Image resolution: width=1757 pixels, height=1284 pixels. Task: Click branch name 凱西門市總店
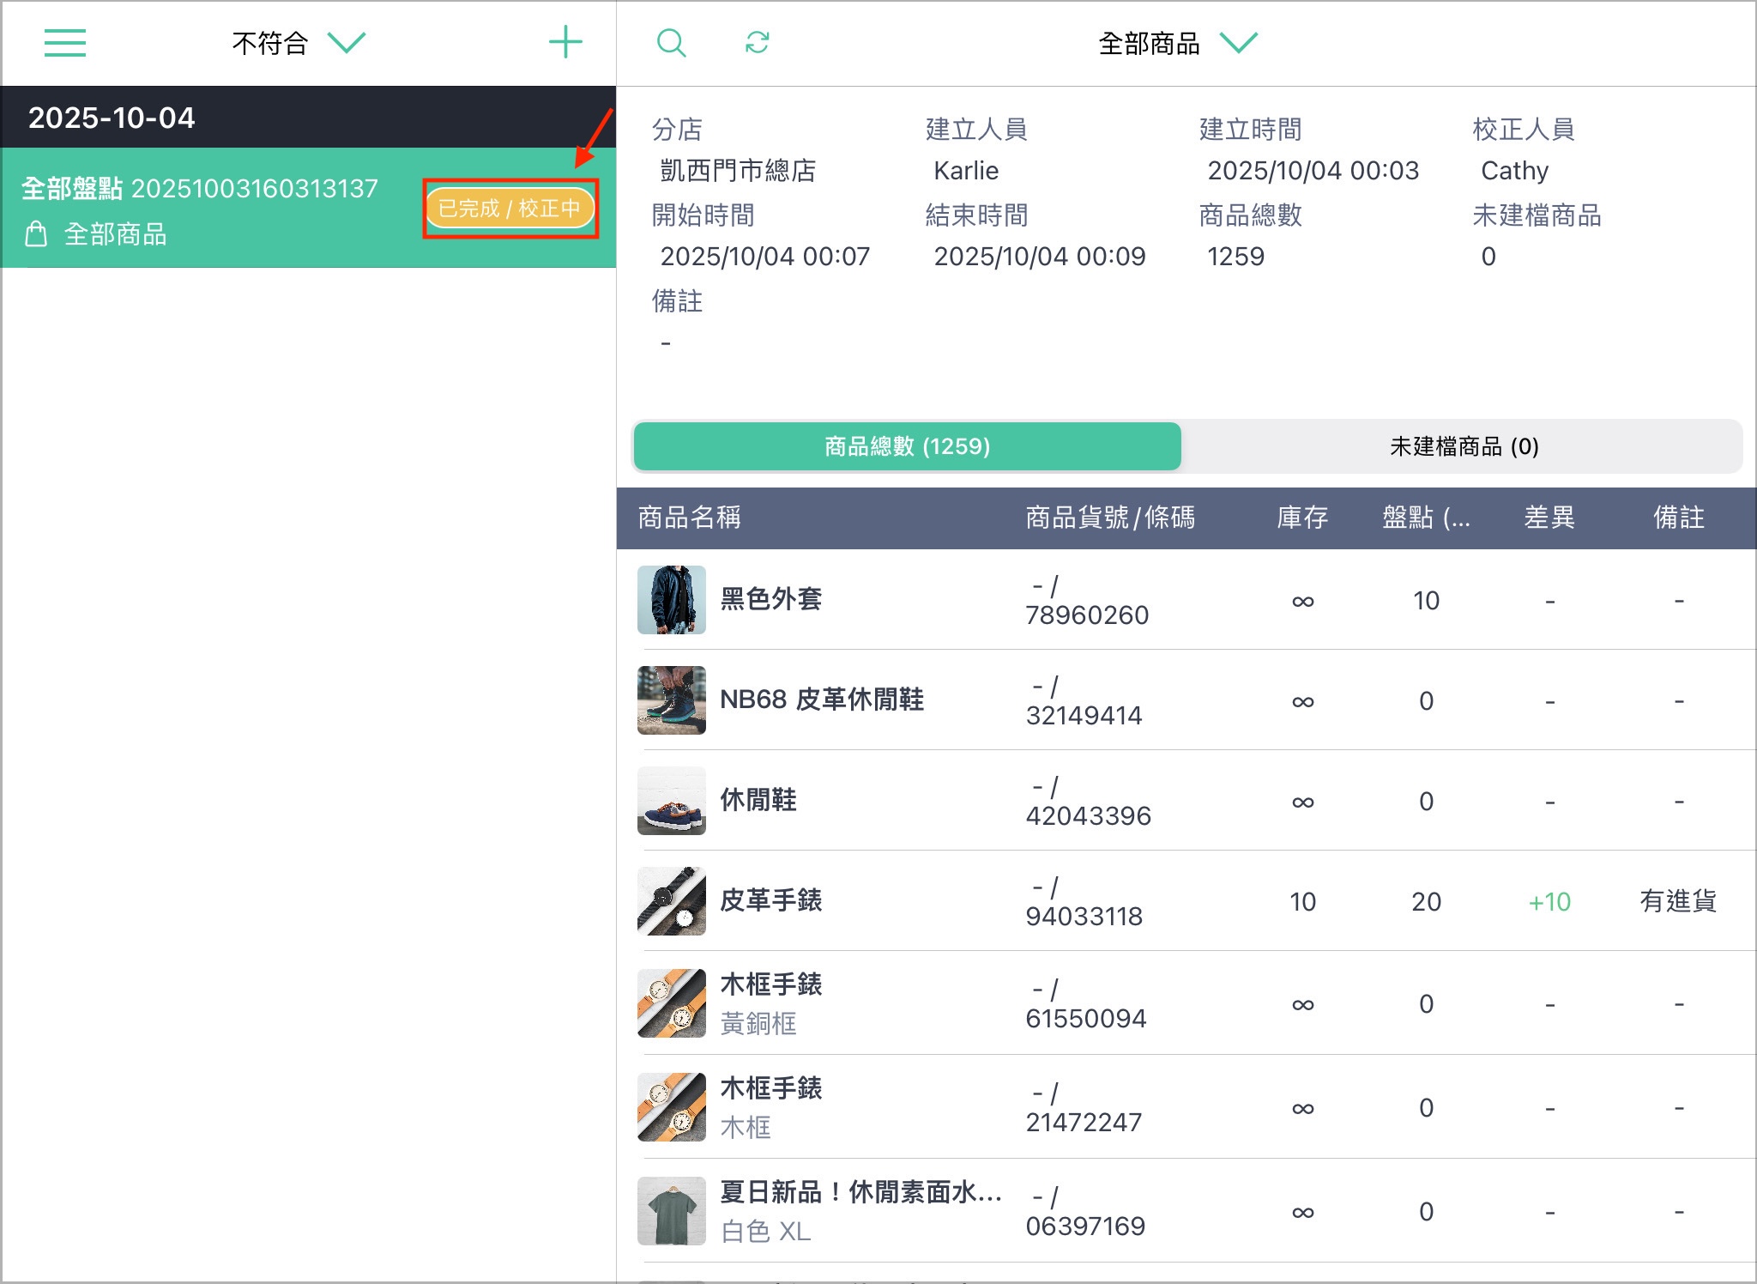pos(738,171)
